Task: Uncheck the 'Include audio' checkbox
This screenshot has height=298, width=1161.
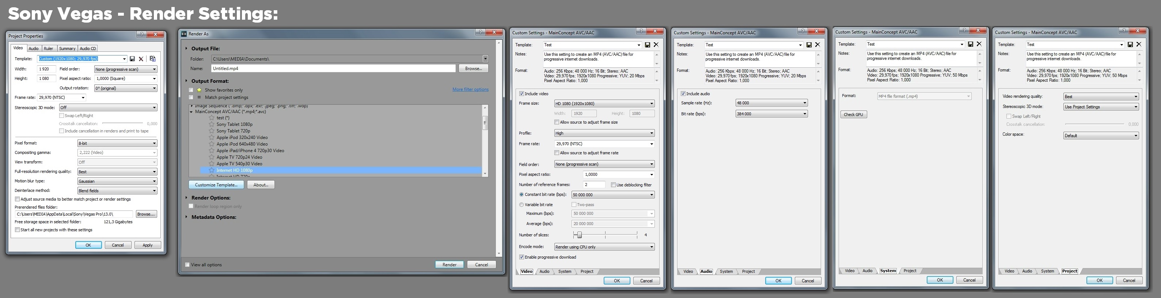Action: coord(683,94)
